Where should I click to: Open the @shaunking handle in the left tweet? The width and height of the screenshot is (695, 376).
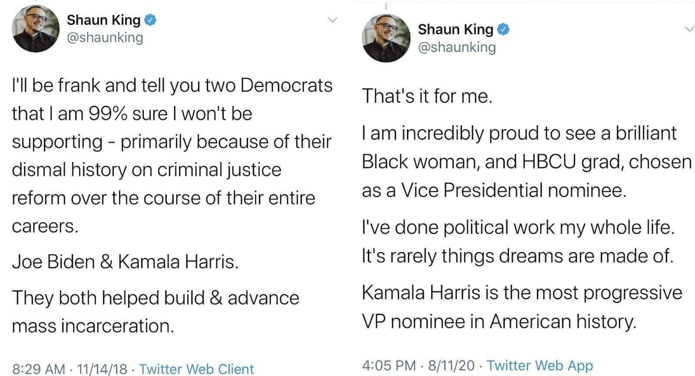click(105, 38)
